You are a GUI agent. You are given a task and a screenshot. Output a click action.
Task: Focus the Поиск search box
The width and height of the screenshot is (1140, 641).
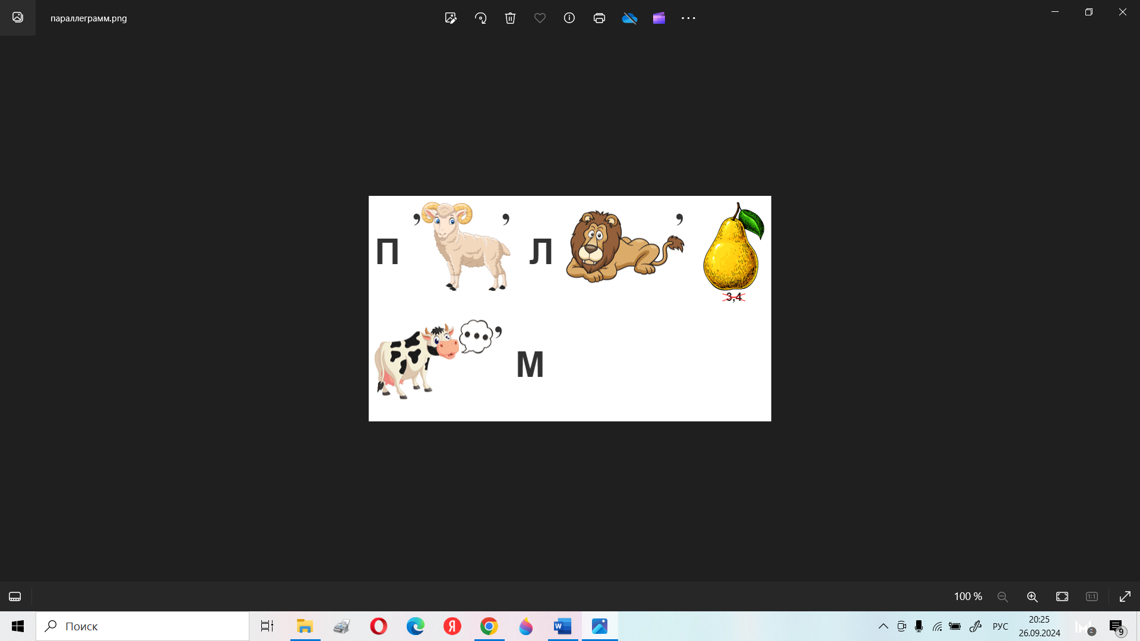point(142,626)
